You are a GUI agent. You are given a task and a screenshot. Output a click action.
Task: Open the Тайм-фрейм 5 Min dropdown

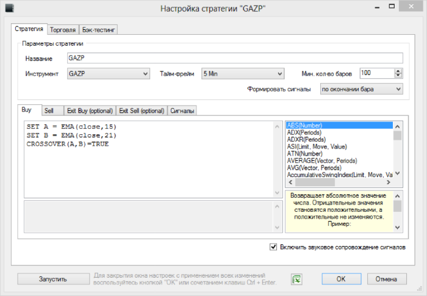coord(243,74)
